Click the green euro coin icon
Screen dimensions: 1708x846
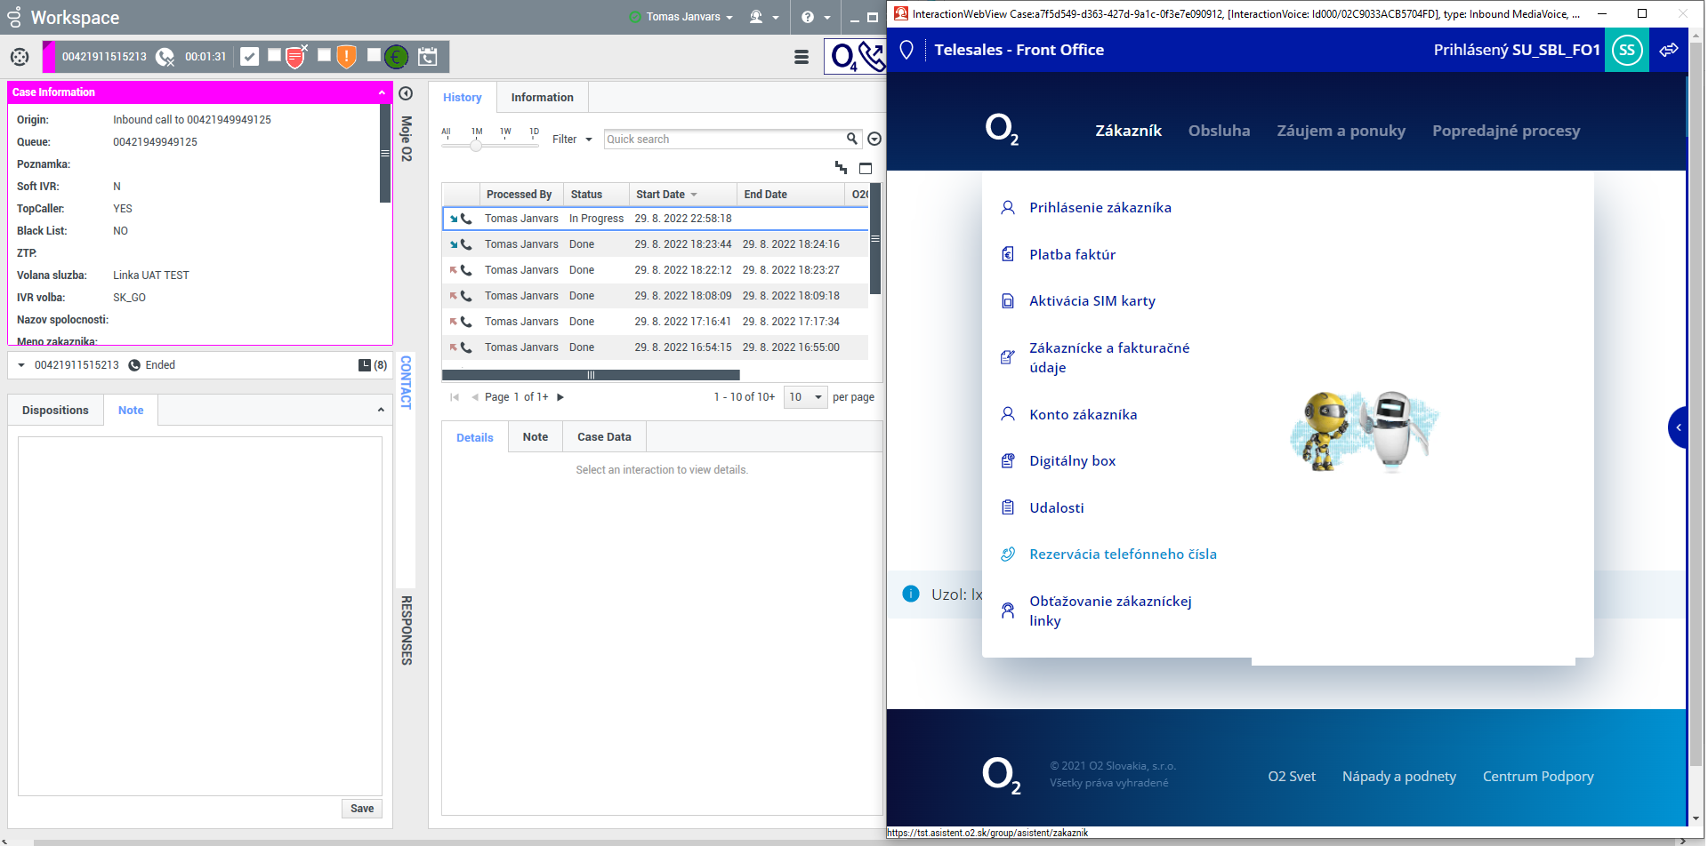(396, 57)
